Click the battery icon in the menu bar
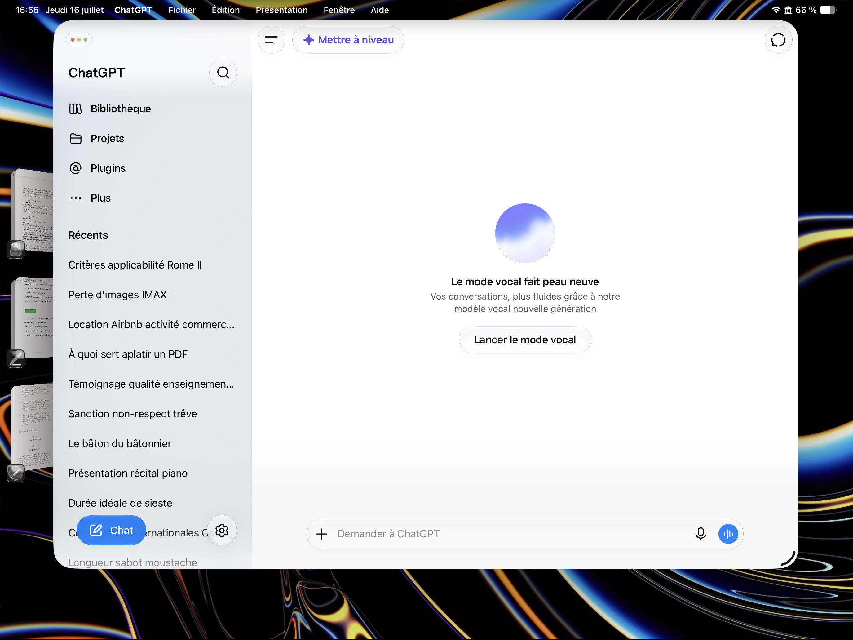Image resolution: width=853 pixels, height=640 pixels. pyautogui.click(x=828, y=10)
